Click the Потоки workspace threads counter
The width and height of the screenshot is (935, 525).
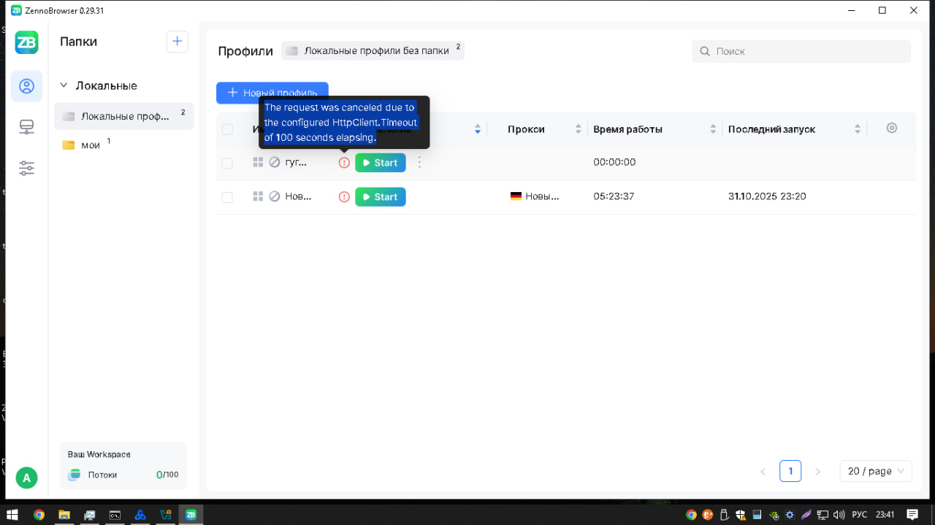tap(123, 475)
